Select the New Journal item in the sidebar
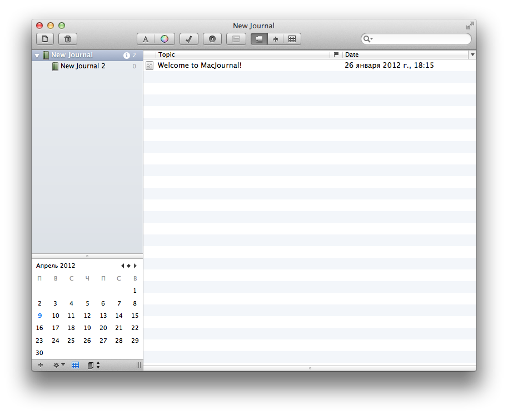 point(87,56)
